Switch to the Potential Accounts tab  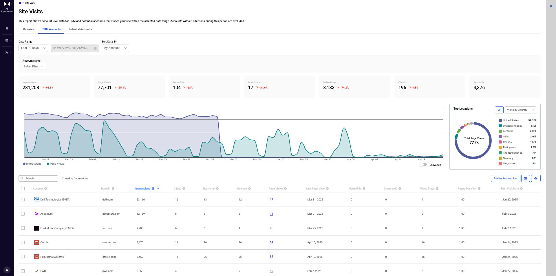click(80, 29)
